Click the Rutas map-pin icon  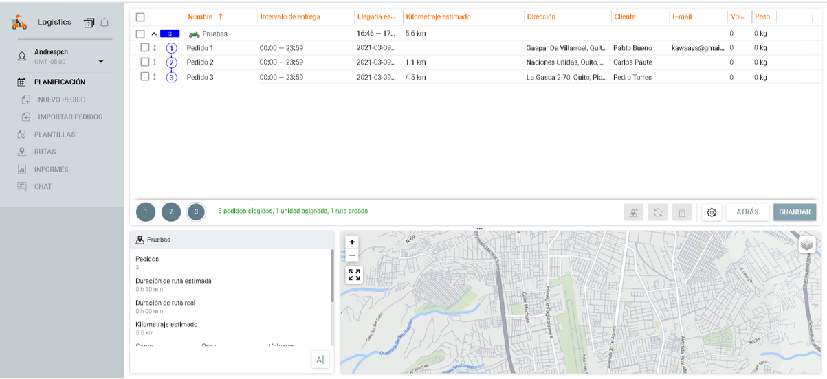click(x=22, y=152)
